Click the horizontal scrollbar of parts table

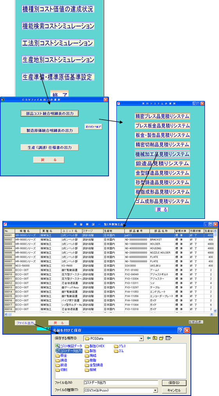click(110, 314)
